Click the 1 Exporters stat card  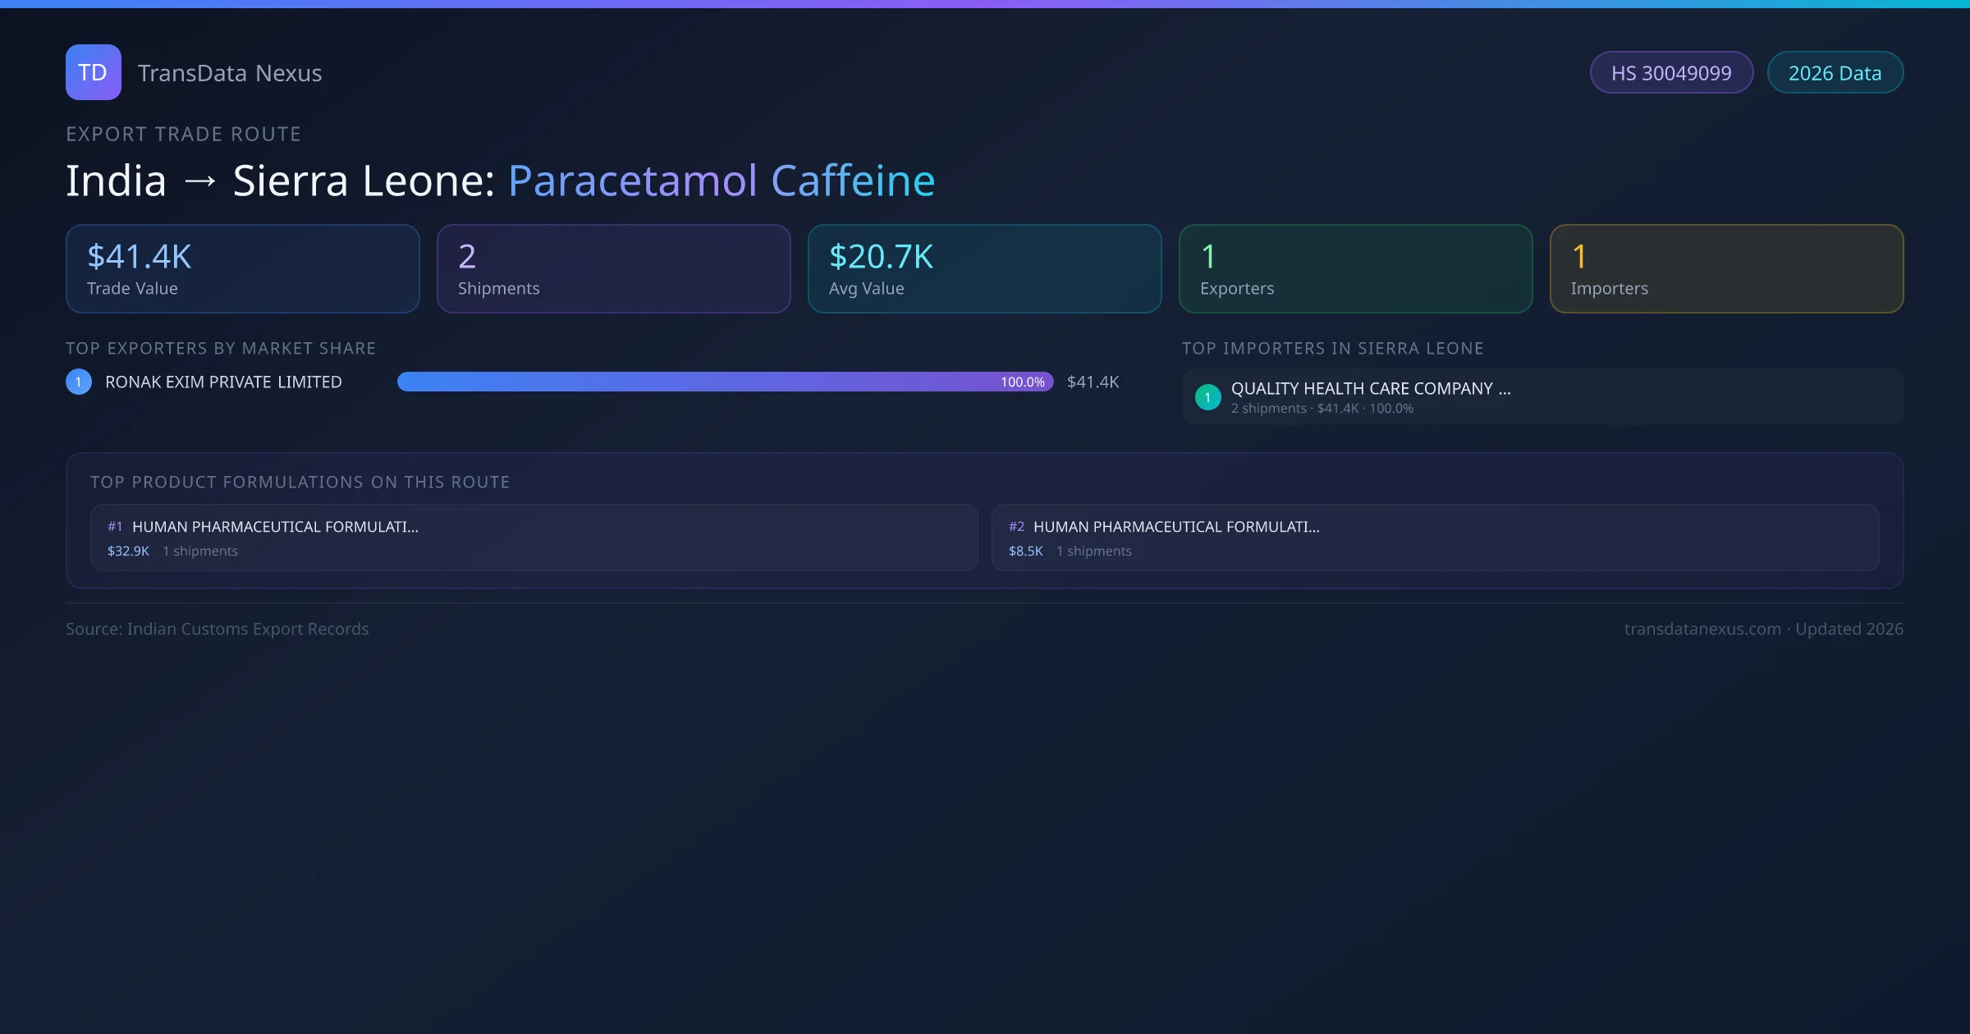pyautogui.click(x=1355, y=269)
